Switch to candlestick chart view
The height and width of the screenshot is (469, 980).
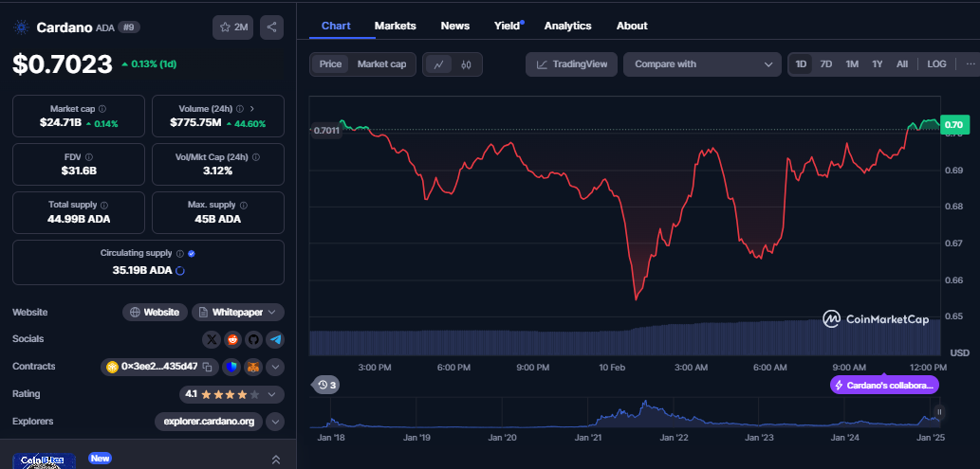[466, 64]
